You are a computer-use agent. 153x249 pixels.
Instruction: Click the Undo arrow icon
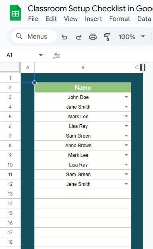coord(64,37)
